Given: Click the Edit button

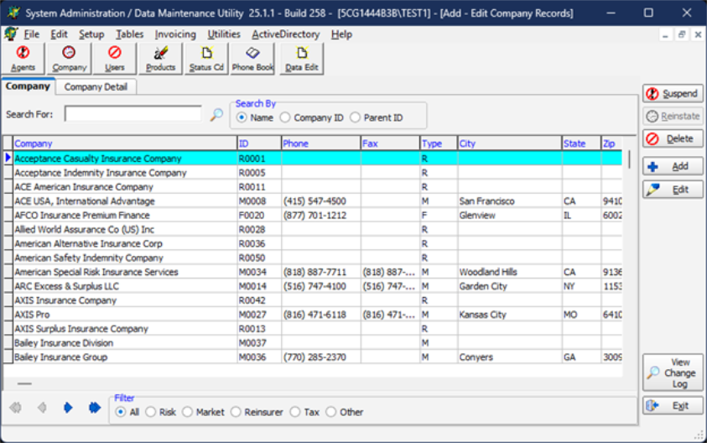Looking at the screenshot, I should tap(673, 190).
